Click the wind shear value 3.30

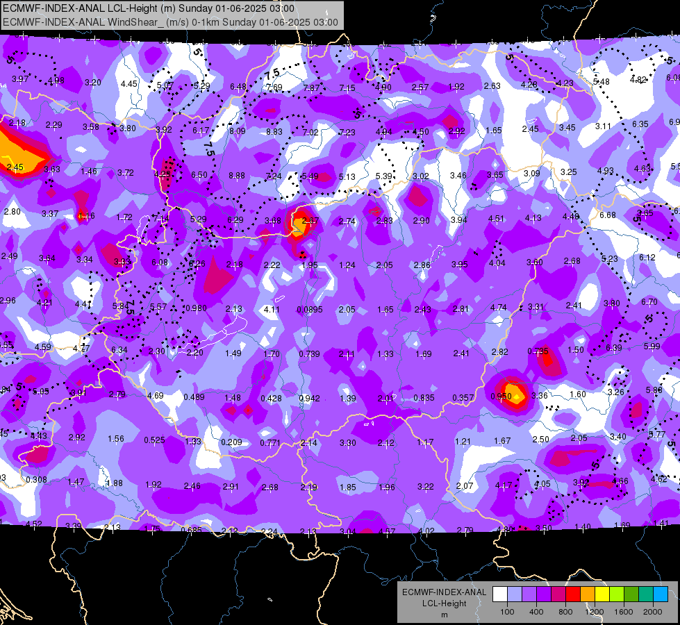click(x=348, y=443)
